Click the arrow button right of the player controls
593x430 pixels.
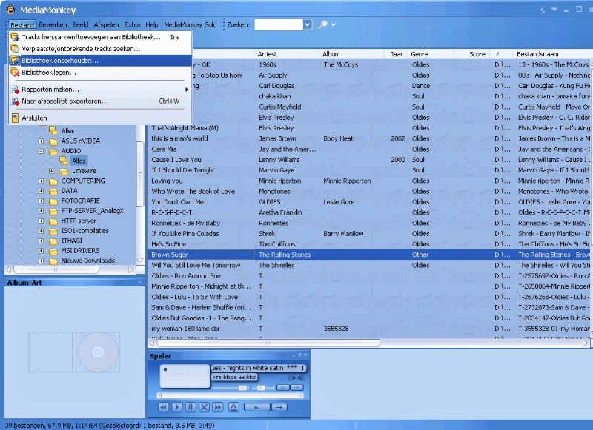[279, 407]
